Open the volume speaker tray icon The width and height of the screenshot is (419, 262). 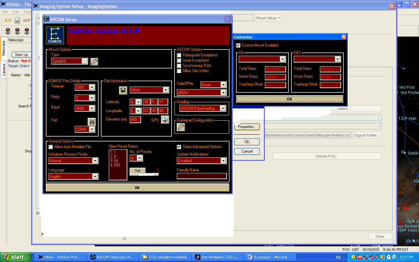(377, 257)
